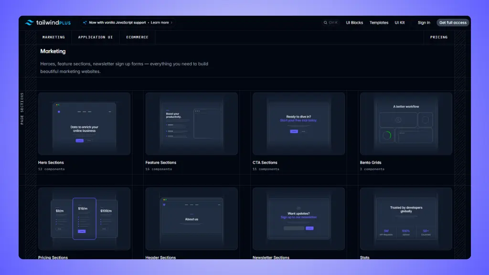The height and width of the screenshot is (275, 489).
Task: Switch to the Application UI tab
Action: (95, 37)
